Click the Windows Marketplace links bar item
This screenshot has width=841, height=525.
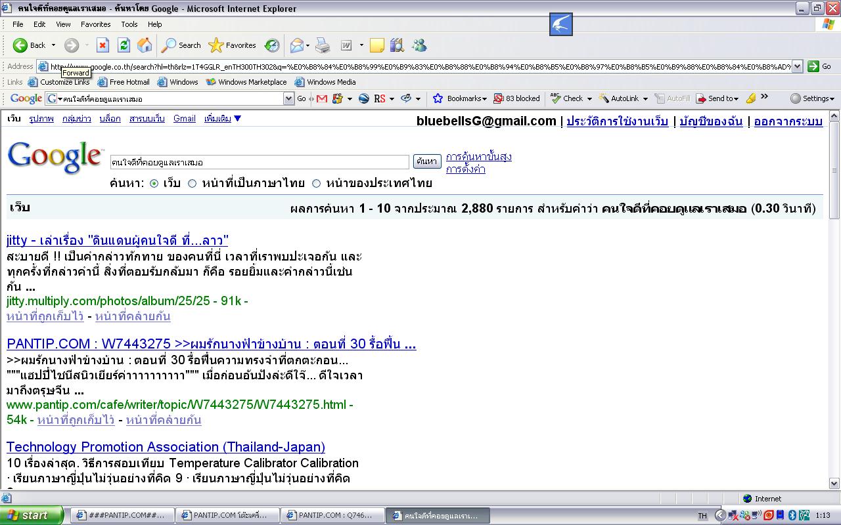[x=246, y=82]
